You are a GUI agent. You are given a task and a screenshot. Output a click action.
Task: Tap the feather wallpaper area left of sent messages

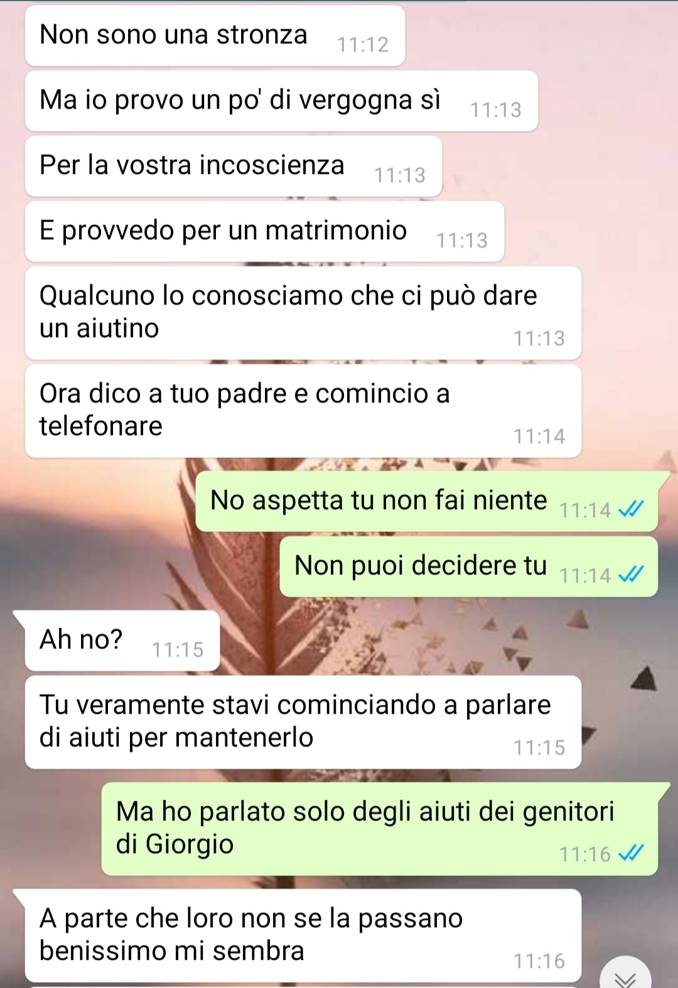point(126,534)
